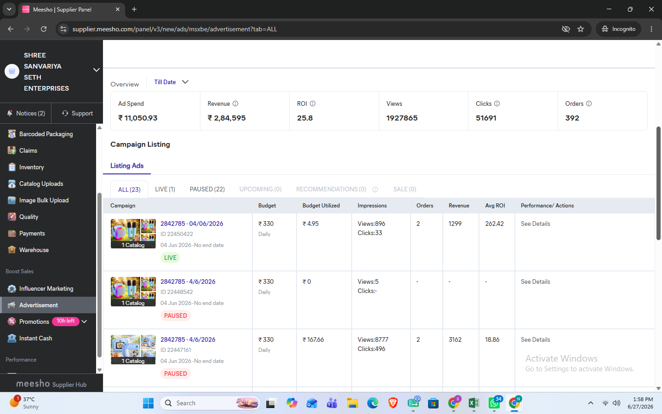Open campaign 2842785 - 04/06/2026 link
The width and height of the screenshot is (662, 414).
pos(192,224)
